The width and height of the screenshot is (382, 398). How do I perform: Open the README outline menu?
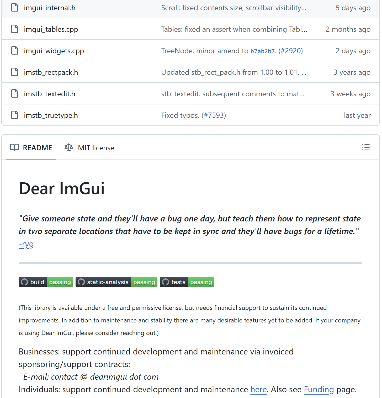(x=366, y=147)
